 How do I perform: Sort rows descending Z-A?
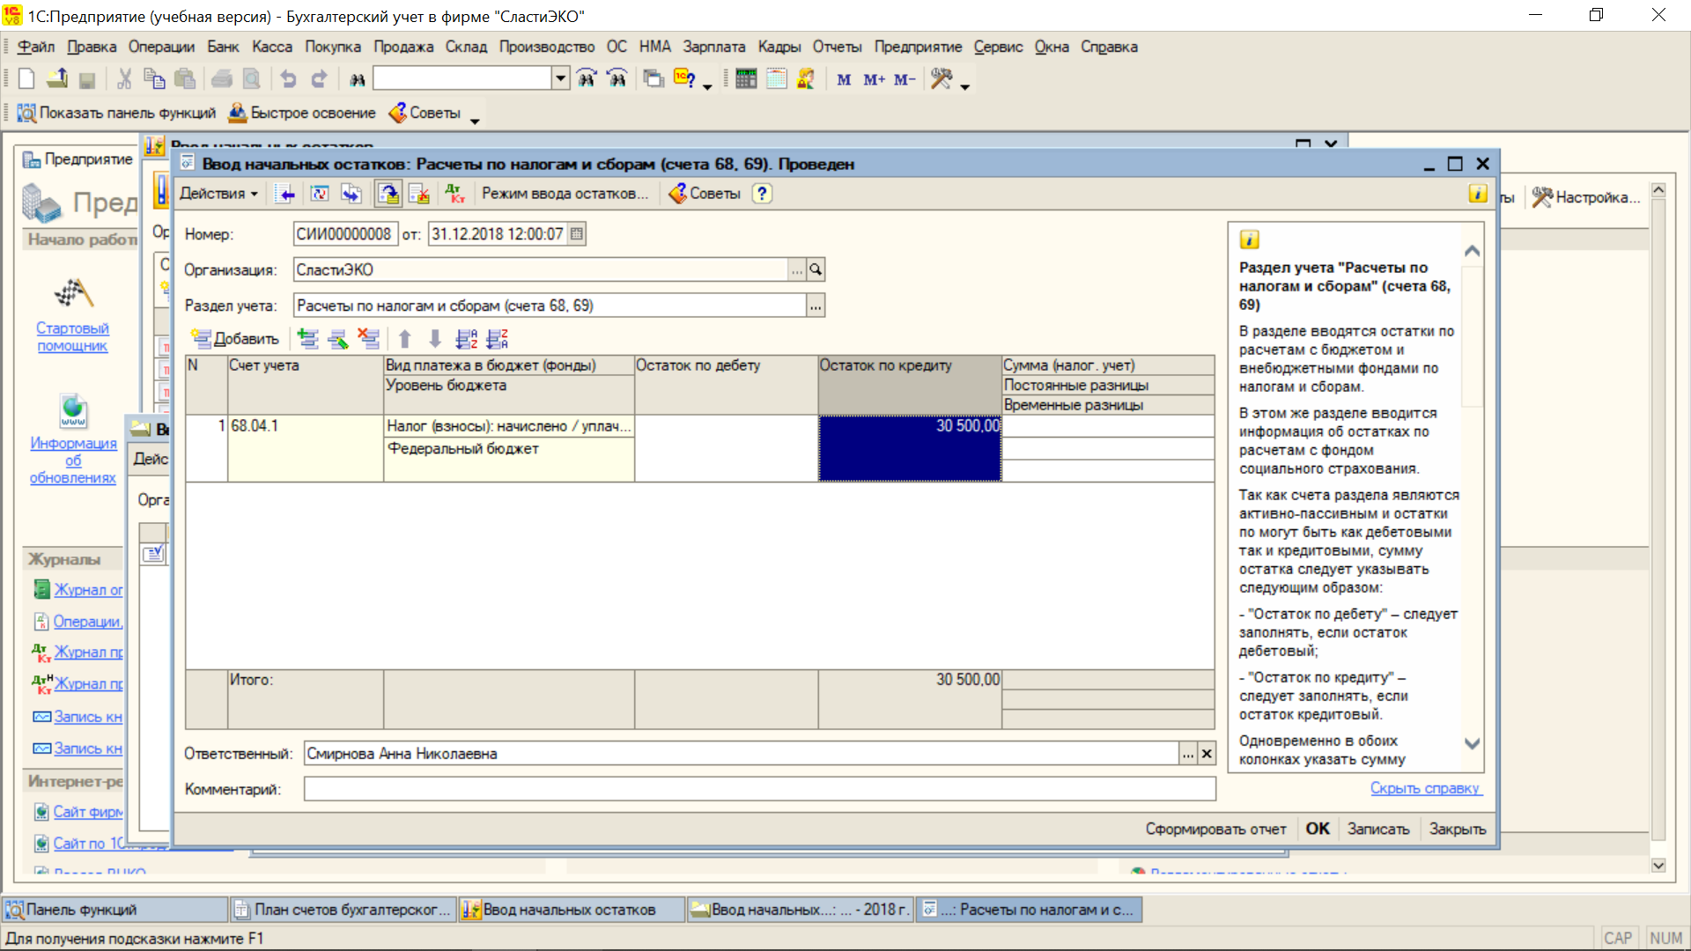click(x=497, y=339)
